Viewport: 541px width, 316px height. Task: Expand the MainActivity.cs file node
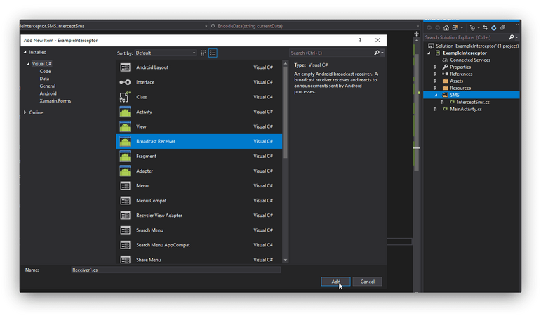pyautogui.click(x=436, y=109)
